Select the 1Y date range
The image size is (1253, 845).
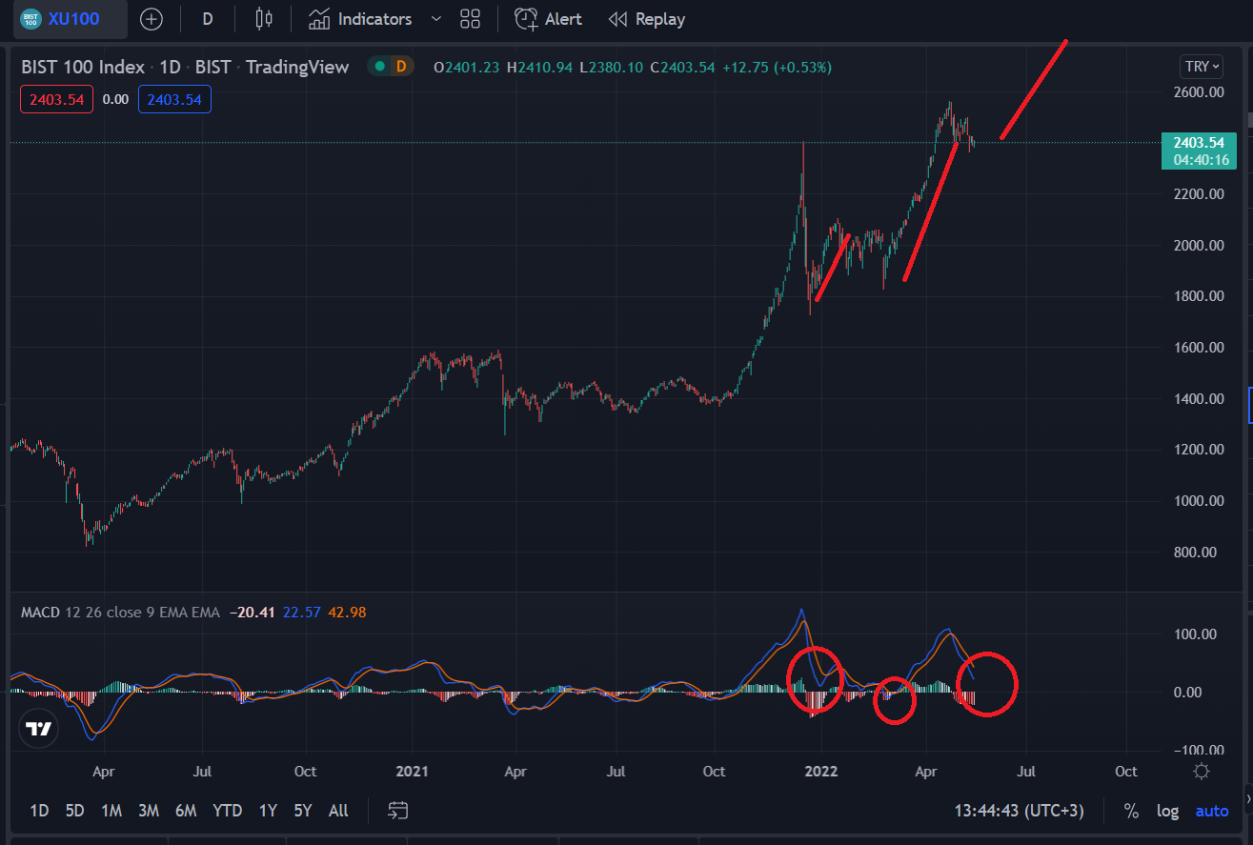click(268, 811)
